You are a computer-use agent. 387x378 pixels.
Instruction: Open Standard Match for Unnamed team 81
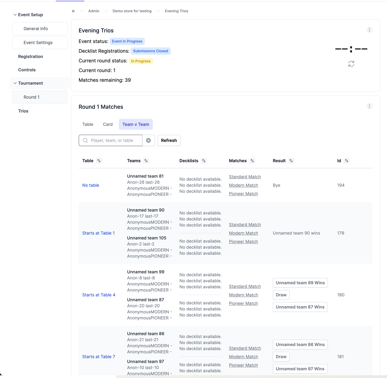(245, 177)
